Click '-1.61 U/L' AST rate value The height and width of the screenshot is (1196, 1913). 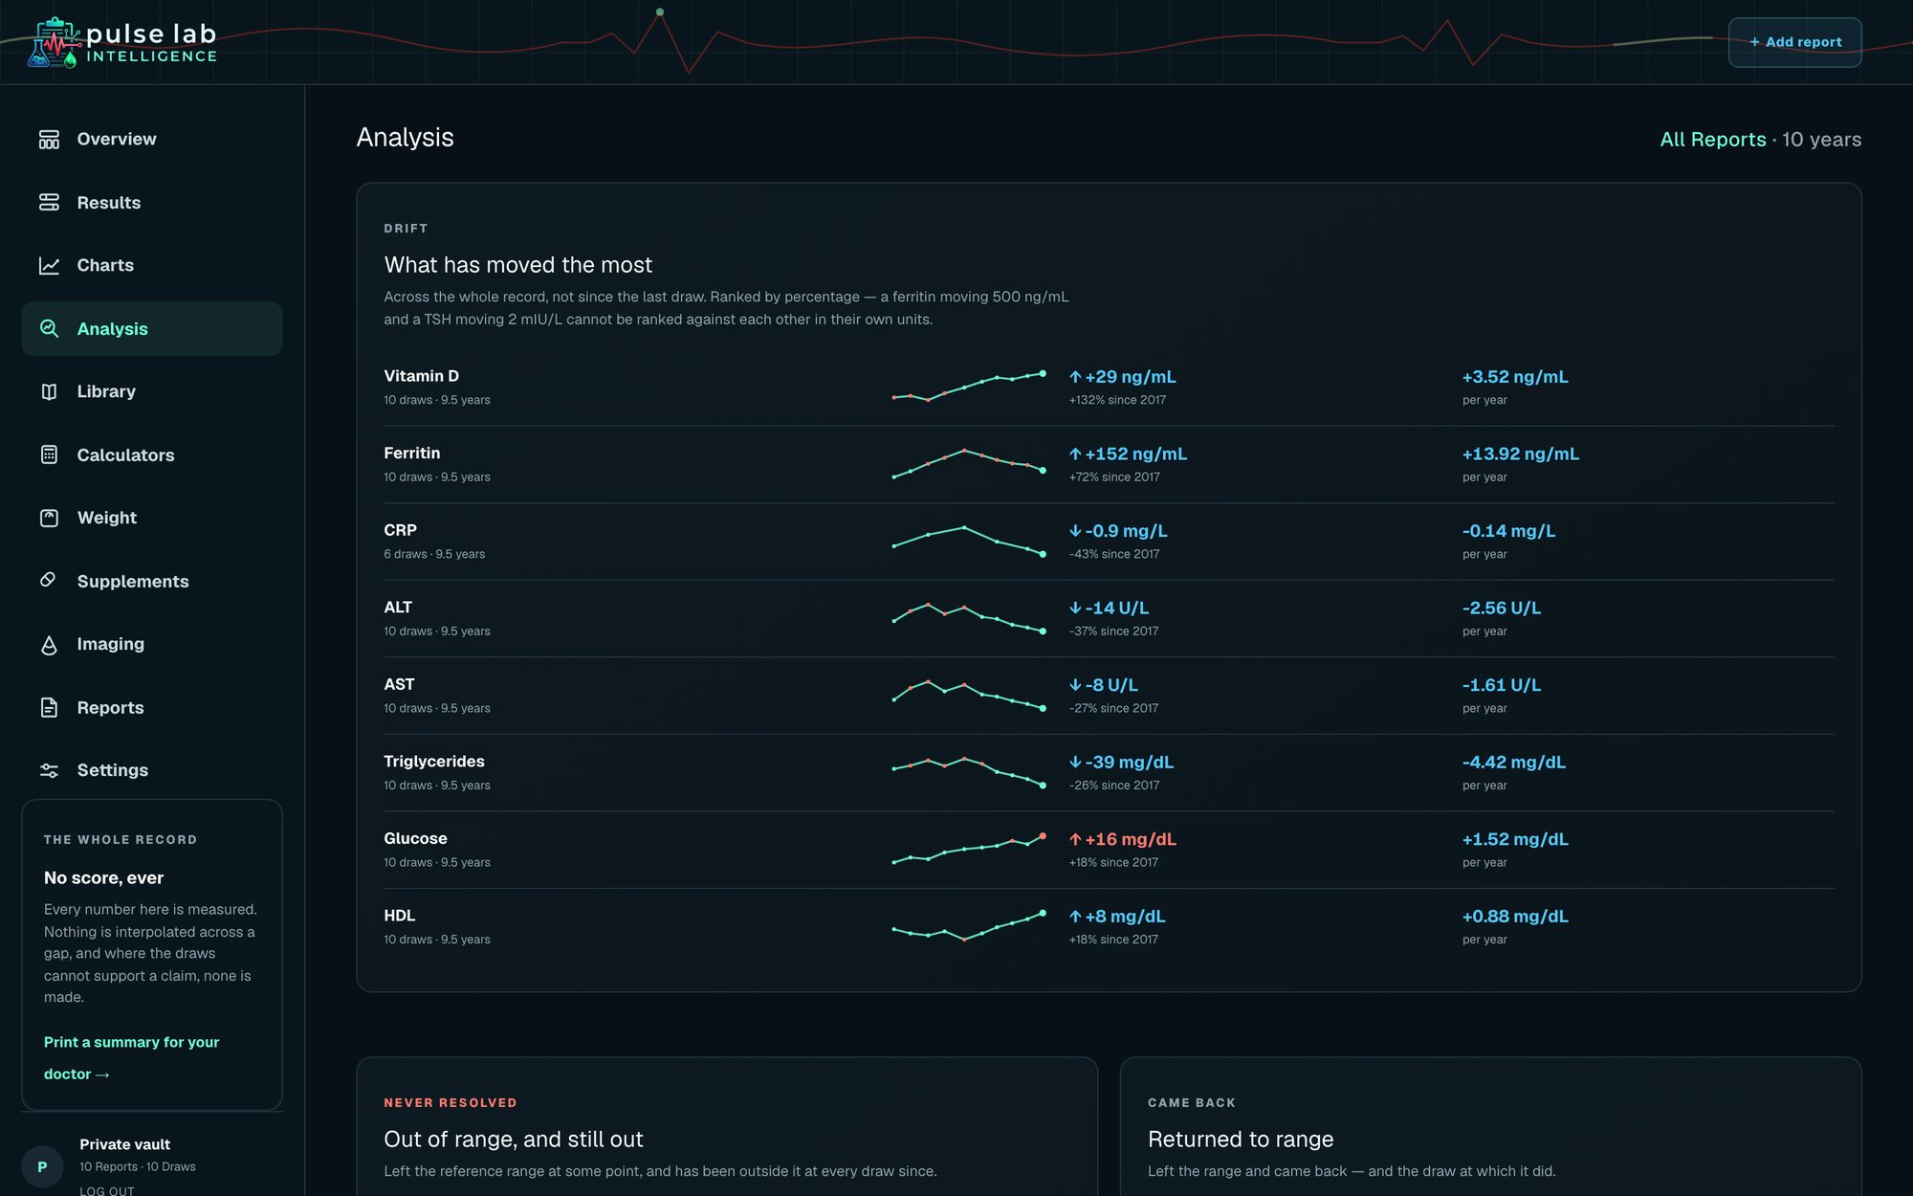(x=1502, y=685)
